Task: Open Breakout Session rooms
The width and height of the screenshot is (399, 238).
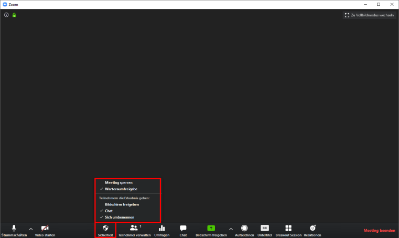Action: pos(288,231)
